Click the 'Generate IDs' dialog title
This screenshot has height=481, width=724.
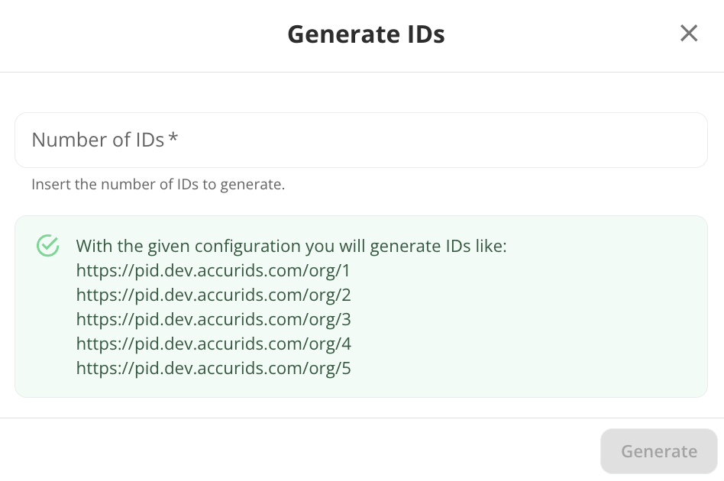366,34
